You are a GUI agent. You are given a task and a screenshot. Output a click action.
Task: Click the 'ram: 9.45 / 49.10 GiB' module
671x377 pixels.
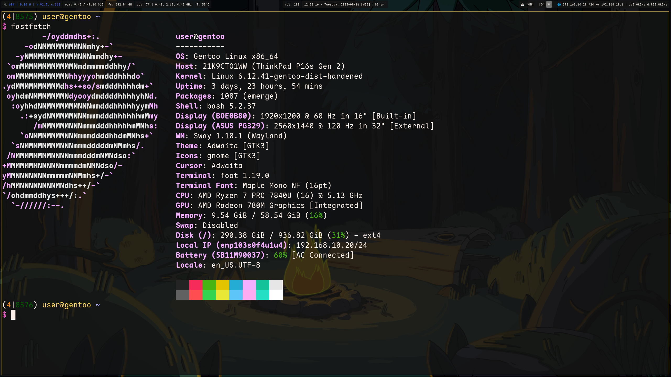84,4
